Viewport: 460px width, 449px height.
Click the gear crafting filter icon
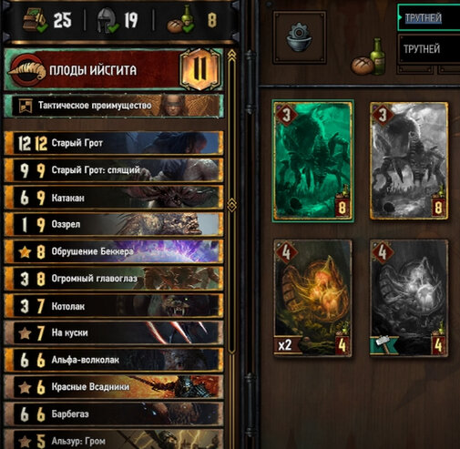300,37
